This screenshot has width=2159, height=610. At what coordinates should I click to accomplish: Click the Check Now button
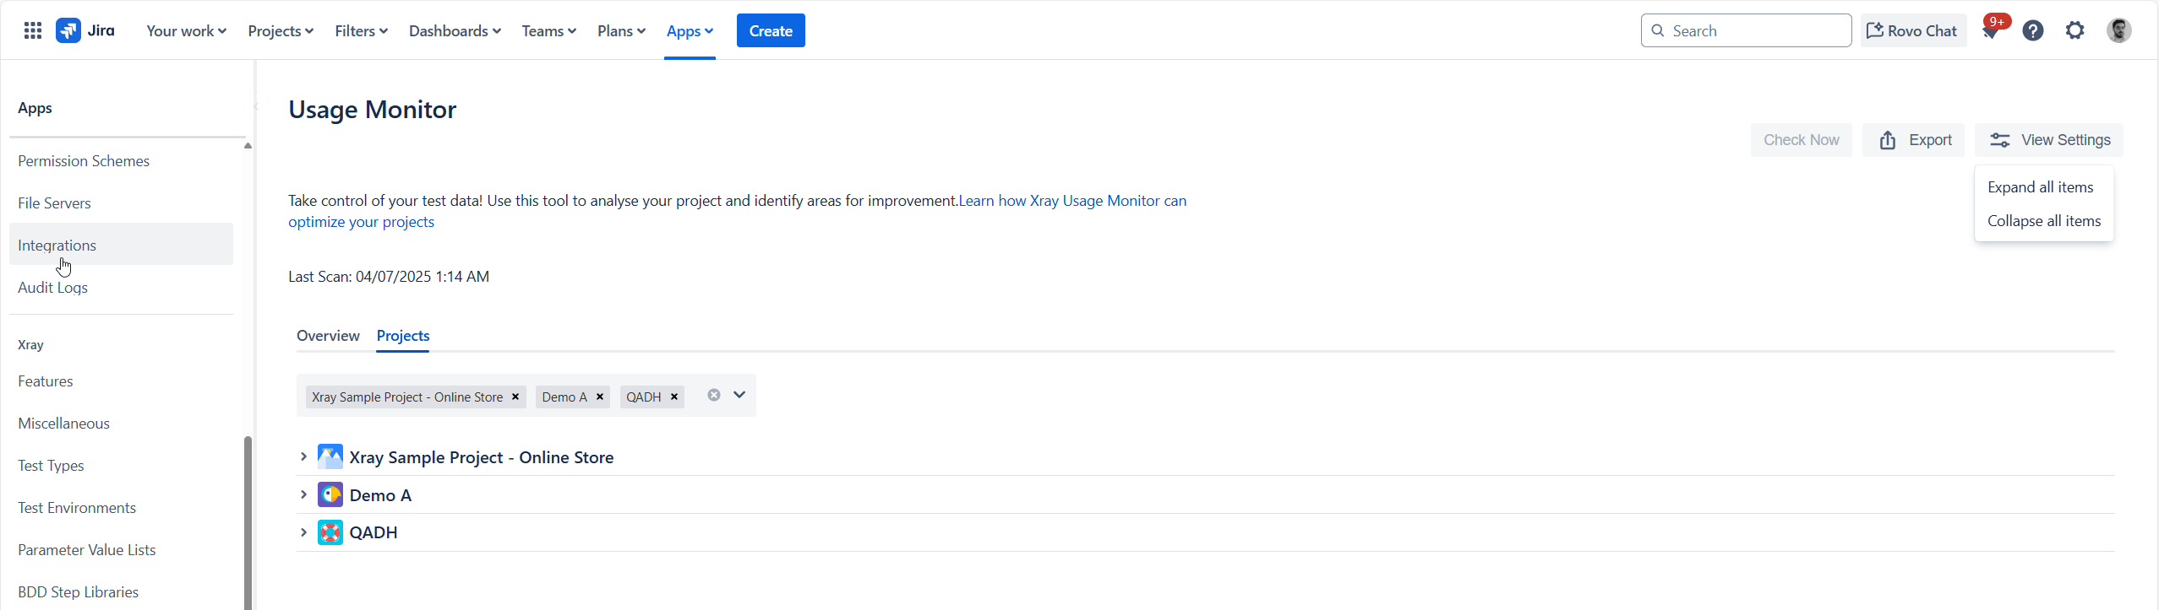click(1801, 140)
